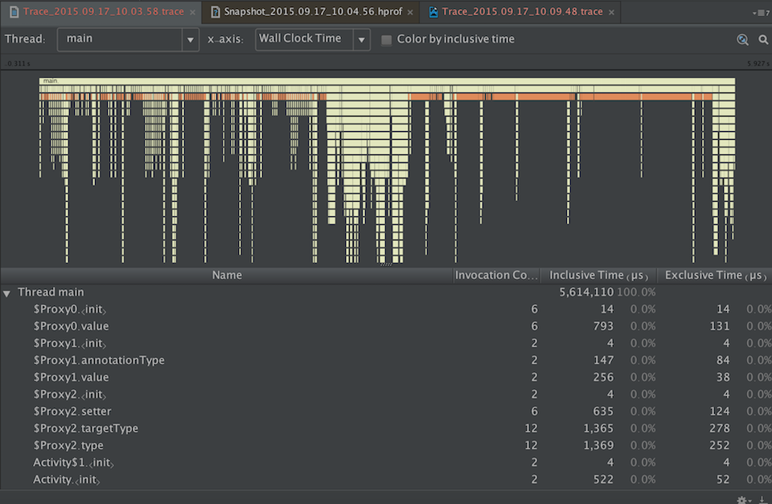Open the gear settings icon at bottom right
Viewport: 772px width, 504px height.
tap(743, 499)
